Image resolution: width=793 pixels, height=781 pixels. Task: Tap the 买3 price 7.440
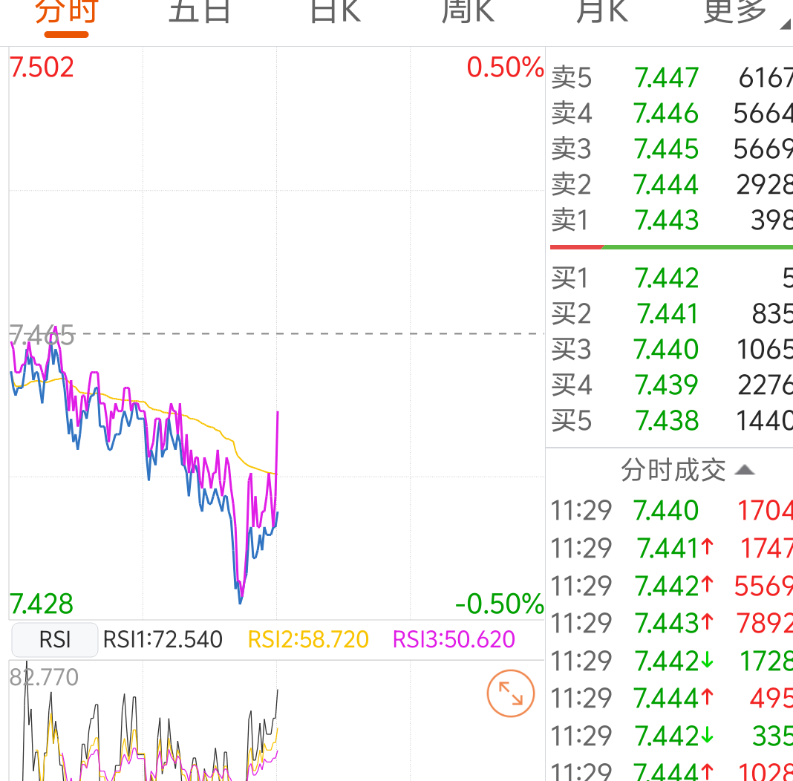667,350
